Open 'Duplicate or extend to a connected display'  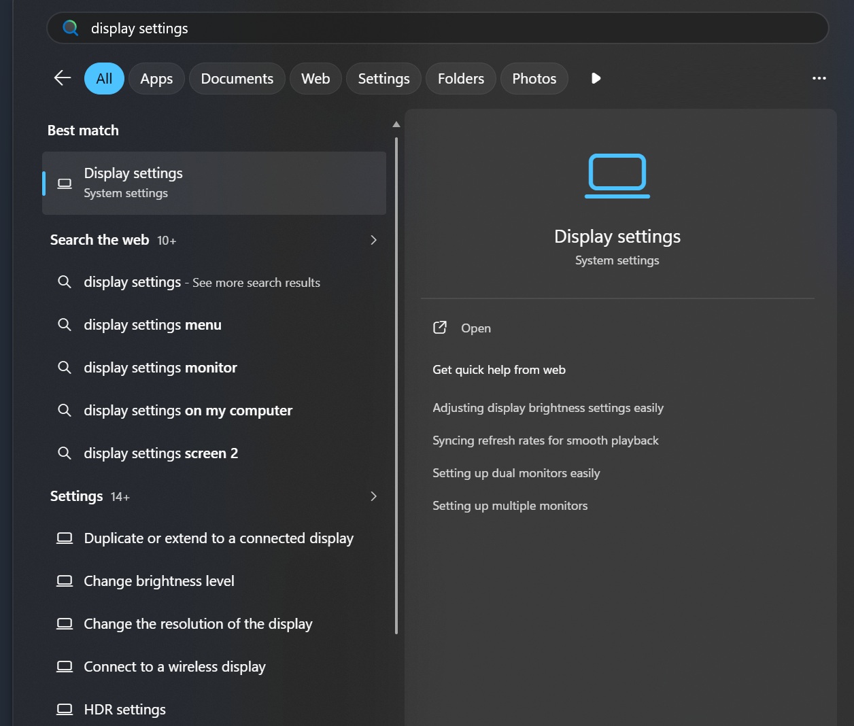click(x=214, y=538)
